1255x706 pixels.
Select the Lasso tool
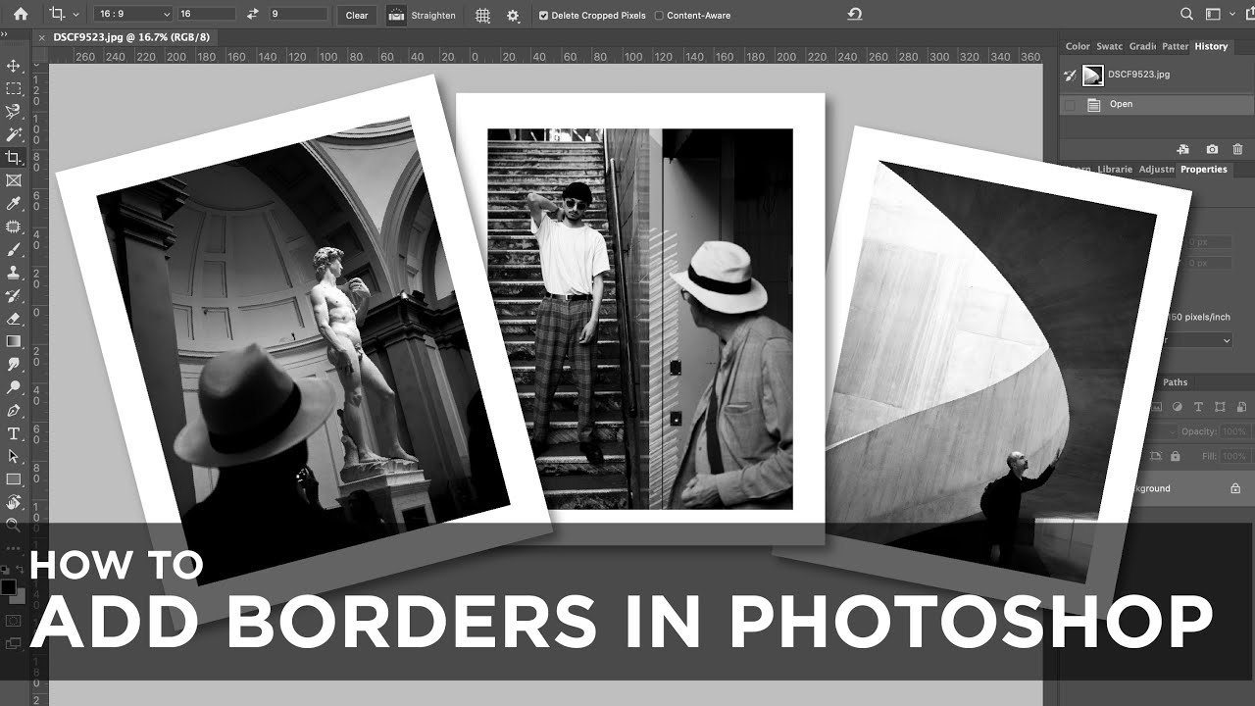point(14,112)
